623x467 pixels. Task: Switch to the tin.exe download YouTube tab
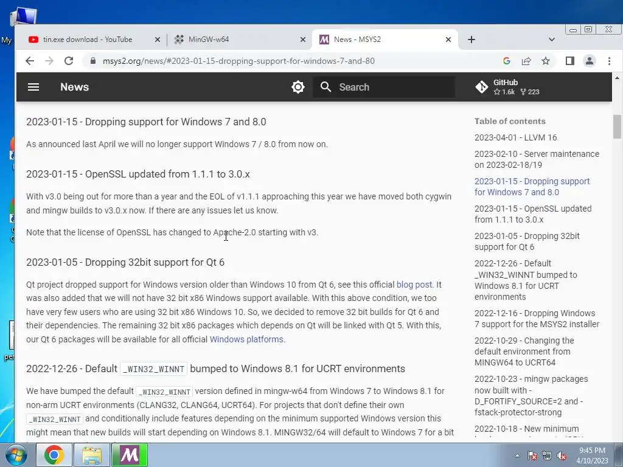pos(88,40)
